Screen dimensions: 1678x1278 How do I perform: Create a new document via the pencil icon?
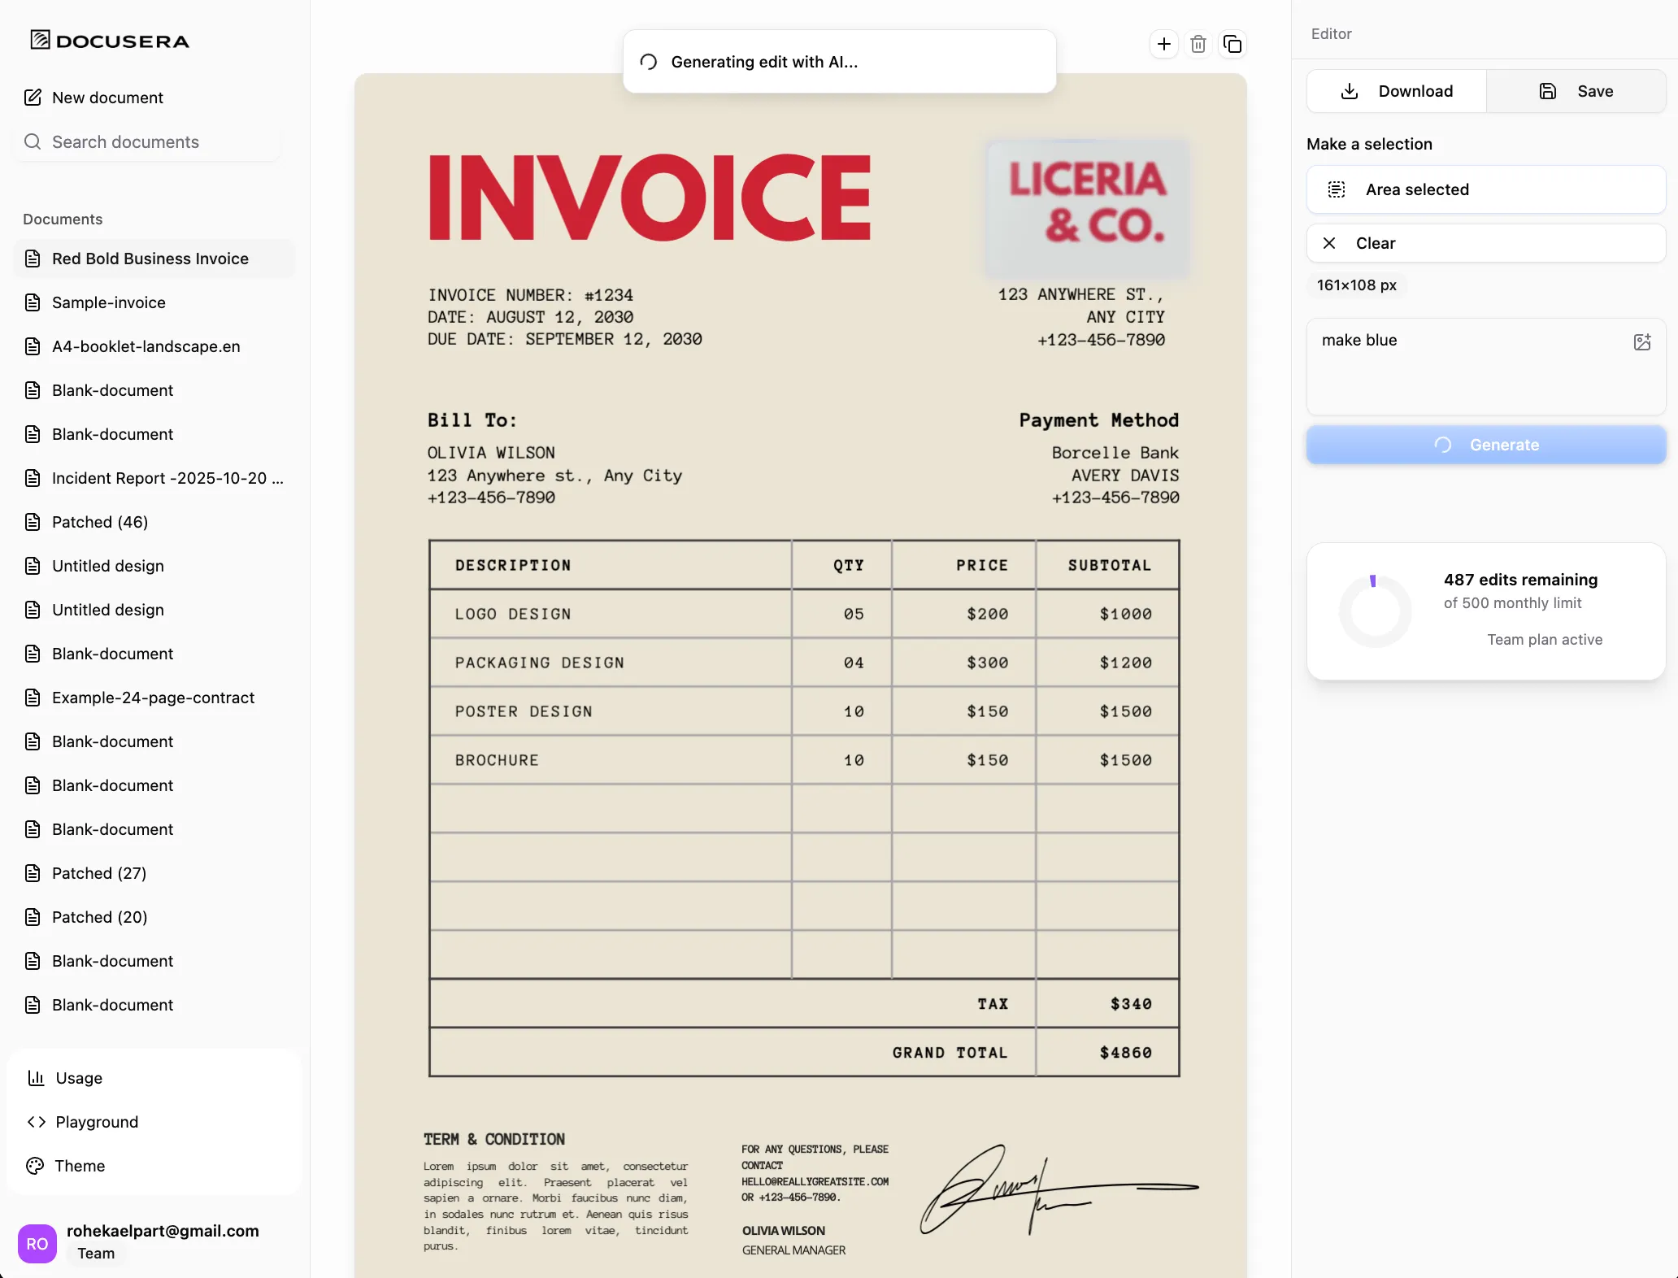(x=33, y=97)
